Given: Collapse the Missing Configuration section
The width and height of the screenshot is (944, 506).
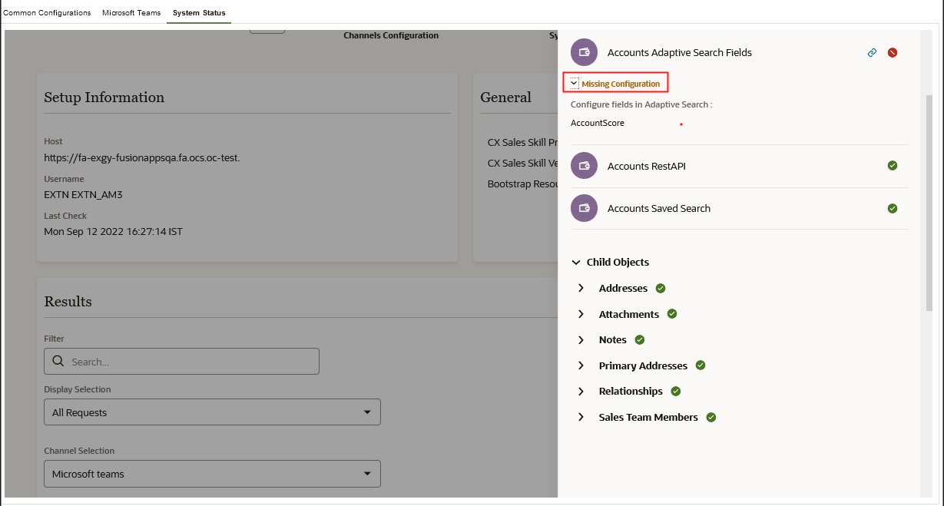Looking at the screenshot, I should click(575, 83).
